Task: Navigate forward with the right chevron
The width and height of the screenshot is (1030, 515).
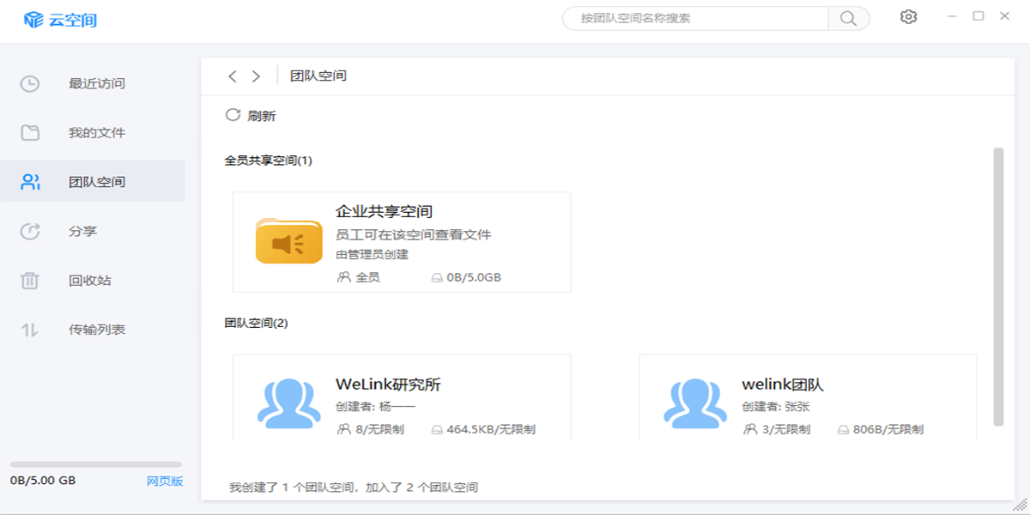Action: tap(255, 76)
